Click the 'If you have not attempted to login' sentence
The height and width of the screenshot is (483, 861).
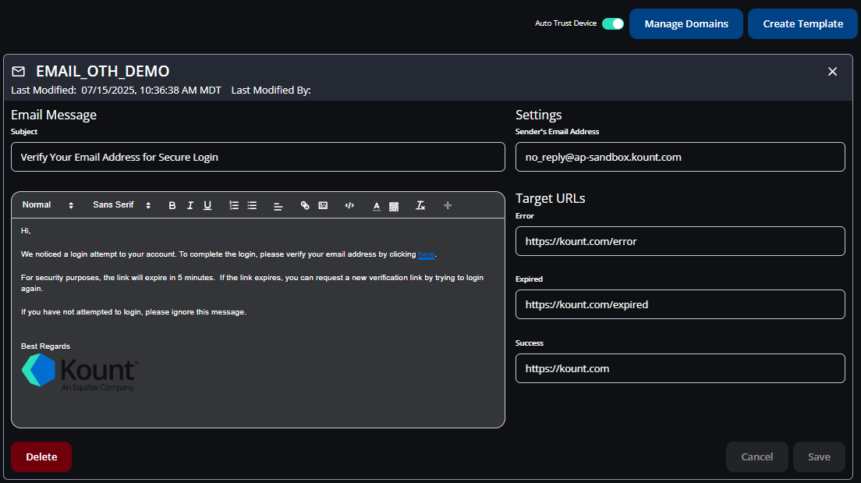[133, 312]
